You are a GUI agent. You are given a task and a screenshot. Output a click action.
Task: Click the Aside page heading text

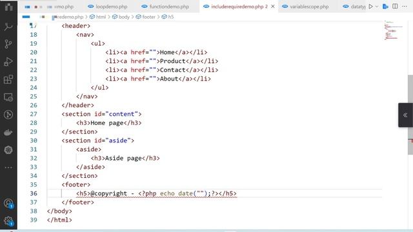pos(123,158)
